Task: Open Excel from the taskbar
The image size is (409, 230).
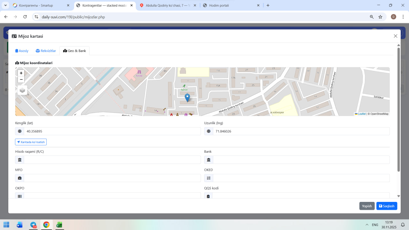Action: (x=59, y=225)
